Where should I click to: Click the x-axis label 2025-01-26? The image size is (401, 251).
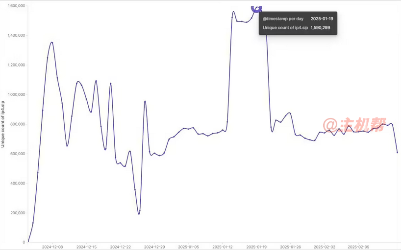click(x=291, y=247)
